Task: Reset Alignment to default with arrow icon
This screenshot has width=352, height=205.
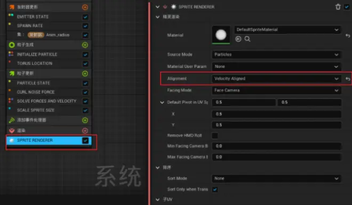Action: [348, 79]
